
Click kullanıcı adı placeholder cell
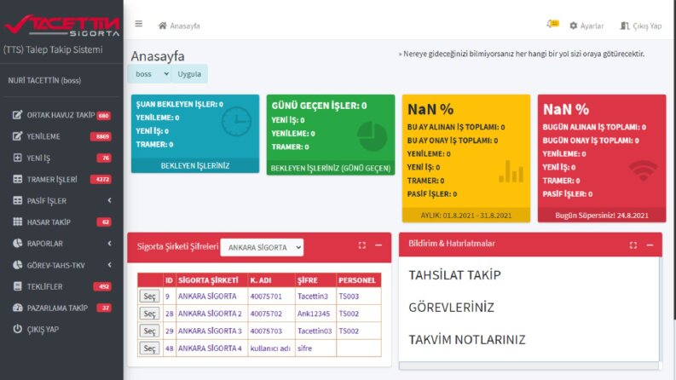pos(270,348)
